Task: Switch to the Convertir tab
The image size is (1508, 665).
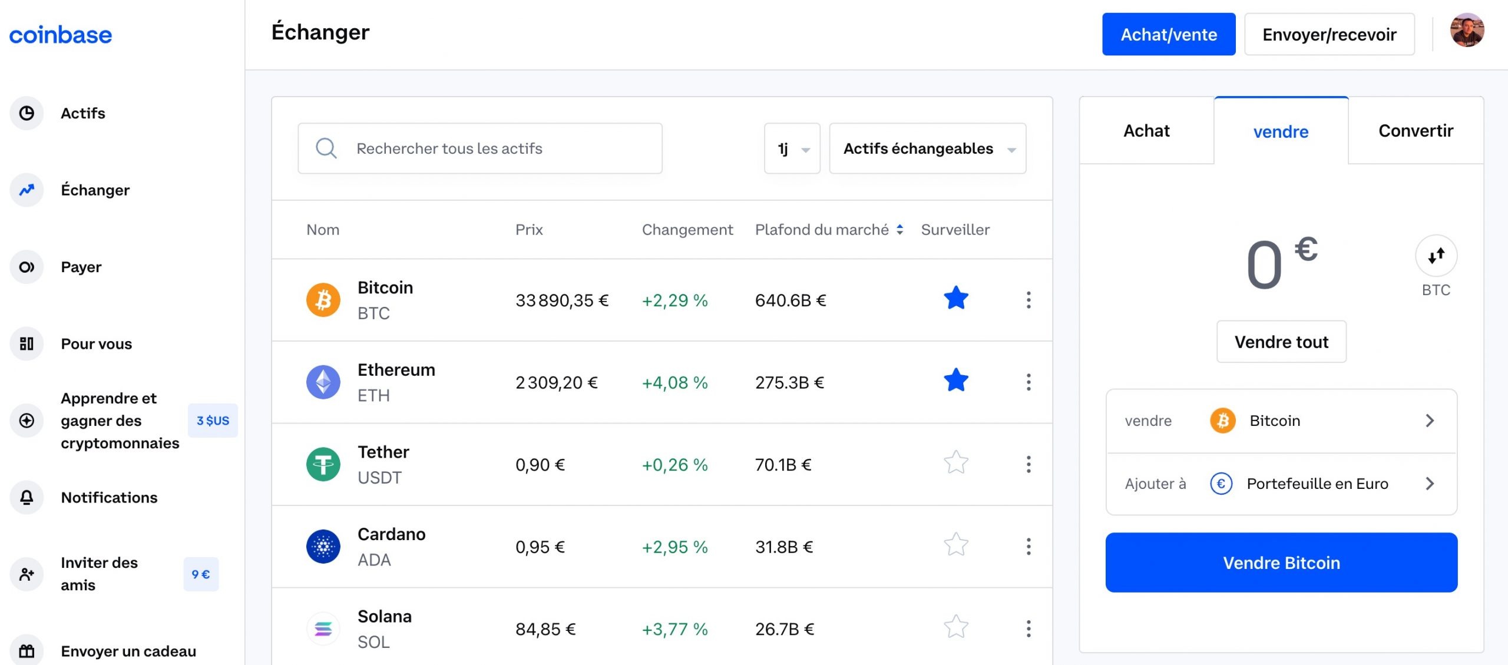Action: (1416, 131)
